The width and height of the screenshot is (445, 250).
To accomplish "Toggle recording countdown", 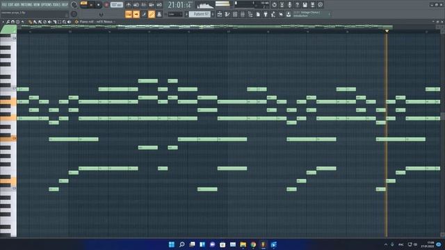I will (x=144, y=5).
